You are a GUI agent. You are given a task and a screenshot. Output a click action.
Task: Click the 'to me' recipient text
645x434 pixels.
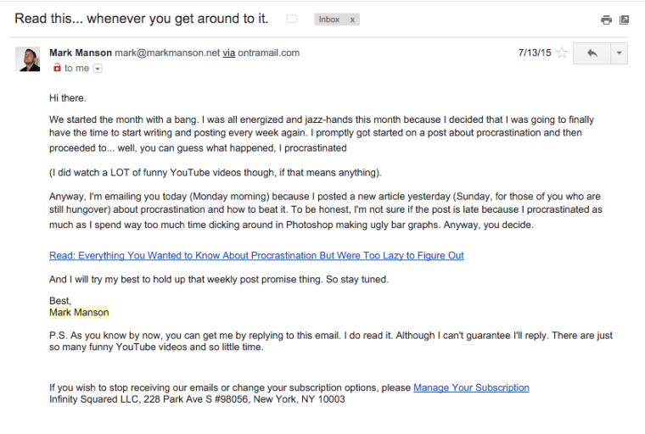click(76, 68)
